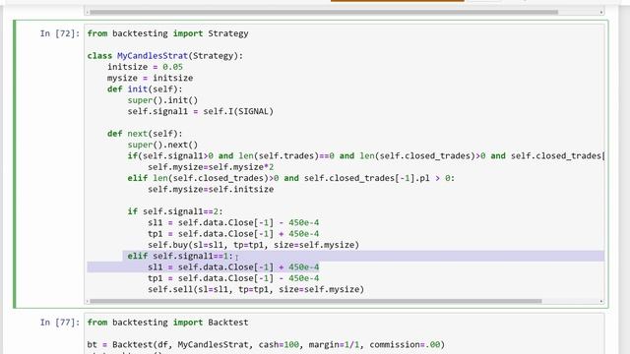Click the class MyCandlesStrat(Strategy) line

coord(165,56)
